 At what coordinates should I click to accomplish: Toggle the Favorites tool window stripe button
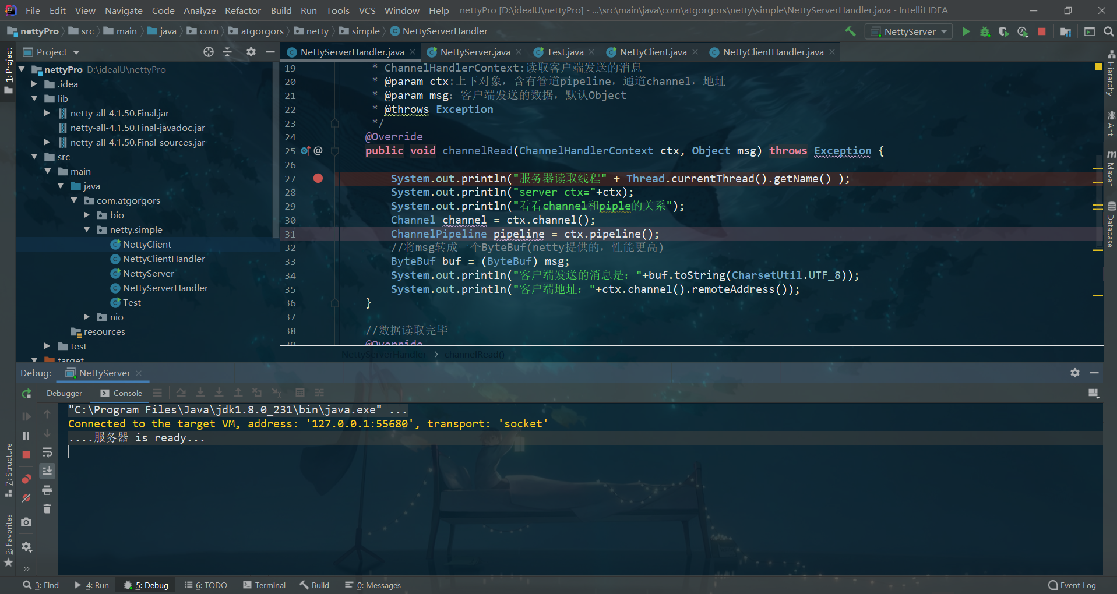point(8,540)
